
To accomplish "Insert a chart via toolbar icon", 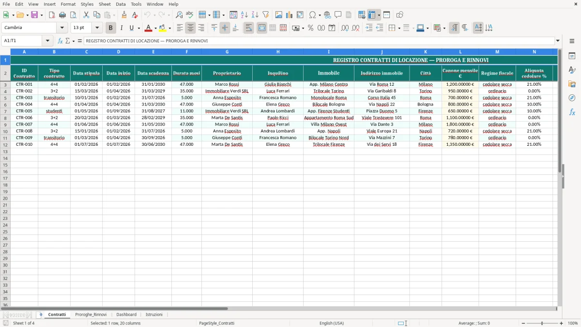I will click(x=290, y=15).
